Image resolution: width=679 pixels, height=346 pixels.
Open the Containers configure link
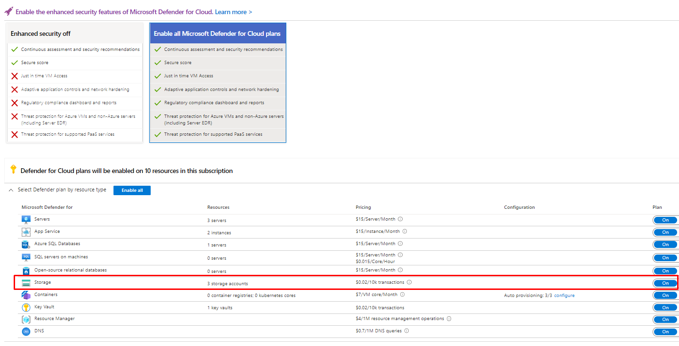tap(564, 296)
